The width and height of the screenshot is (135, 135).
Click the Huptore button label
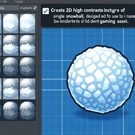pyautogui.click(x=26, y=8)
